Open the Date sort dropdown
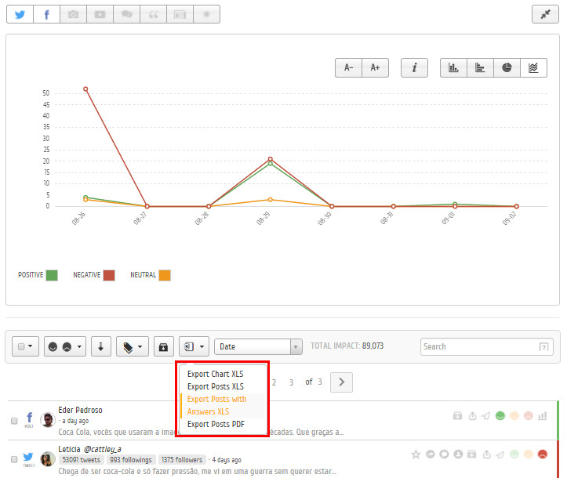The image size is (567, 478). [x=257, y=346]
